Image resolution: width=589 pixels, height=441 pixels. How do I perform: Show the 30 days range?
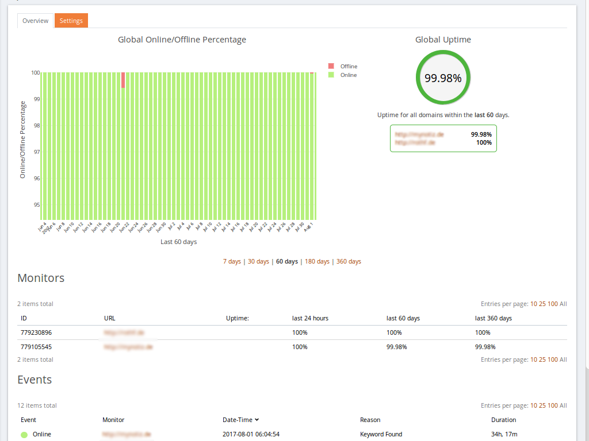coord(258,261)
